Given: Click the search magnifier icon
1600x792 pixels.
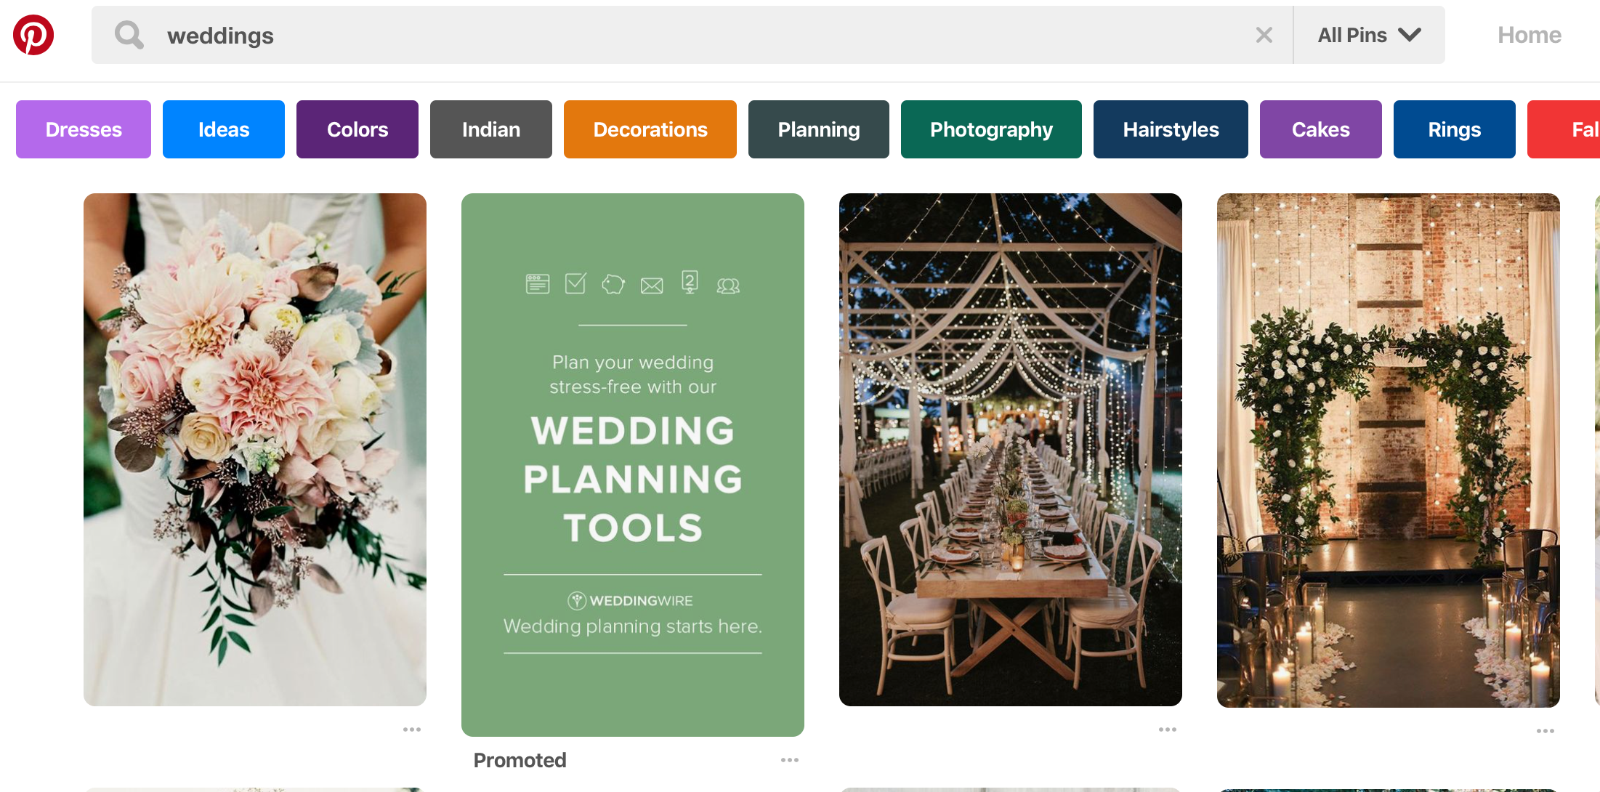Looking at the screenshot, I should click(x=129, y=35).
